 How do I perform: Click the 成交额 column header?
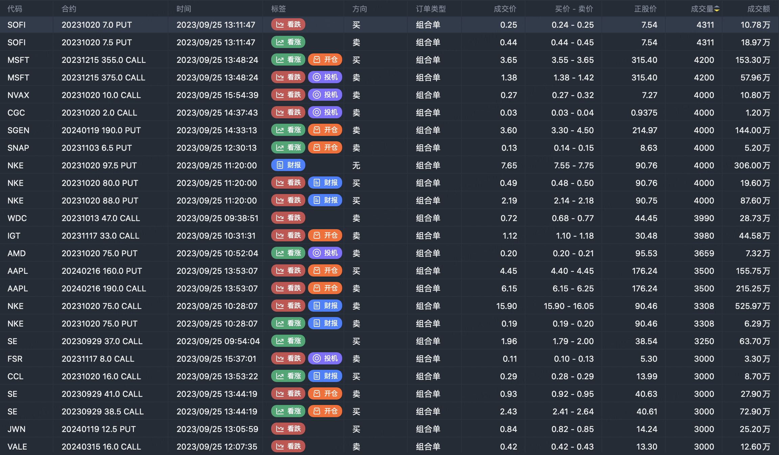click(759, 9)
